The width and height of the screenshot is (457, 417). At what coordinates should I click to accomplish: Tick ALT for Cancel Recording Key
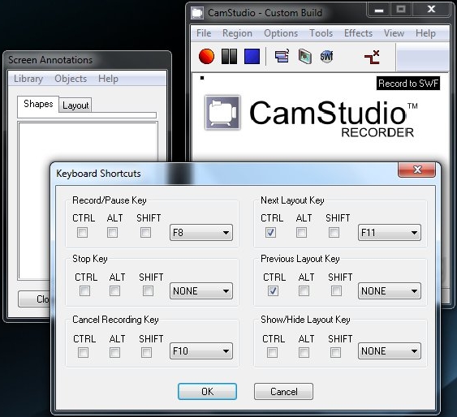pyautogui.click(x=114, y=353)
